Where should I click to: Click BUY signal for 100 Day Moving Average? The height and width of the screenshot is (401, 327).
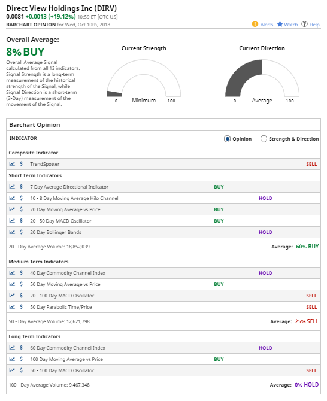pyautogui.click(x=219, y=359)
